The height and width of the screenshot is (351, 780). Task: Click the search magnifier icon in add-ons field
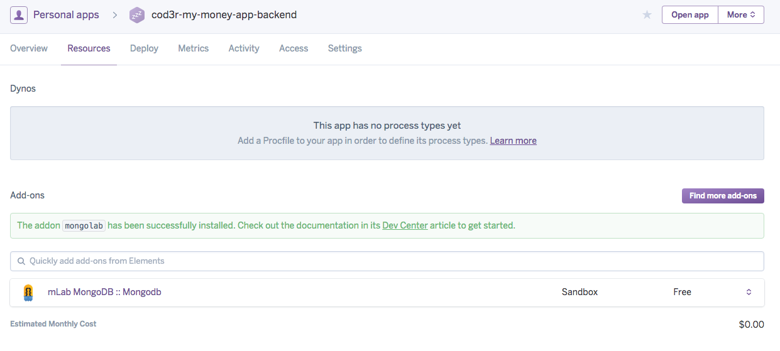21,261
